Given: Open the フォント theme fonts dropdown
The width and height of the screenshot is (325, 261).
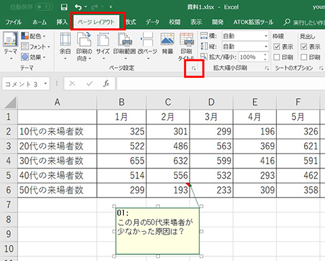Looking at the screenshot, I should tap(35, 47).
